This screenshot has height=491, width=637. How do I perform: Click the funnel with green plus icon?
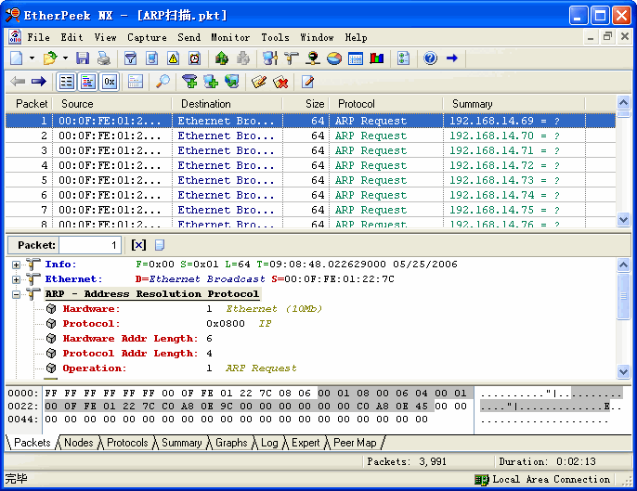pos(189,82)
